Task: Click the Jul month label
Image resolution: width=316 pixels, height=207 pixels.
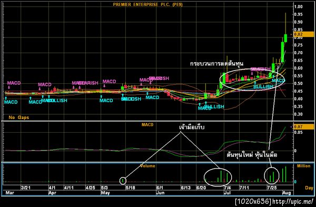Action: (x=228, y=193)
